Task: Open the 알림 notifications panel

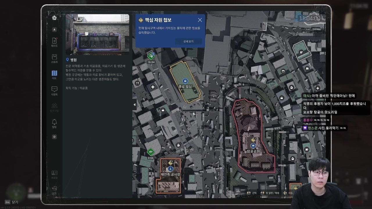Action: pyautogui.click(x=54, y=123)
